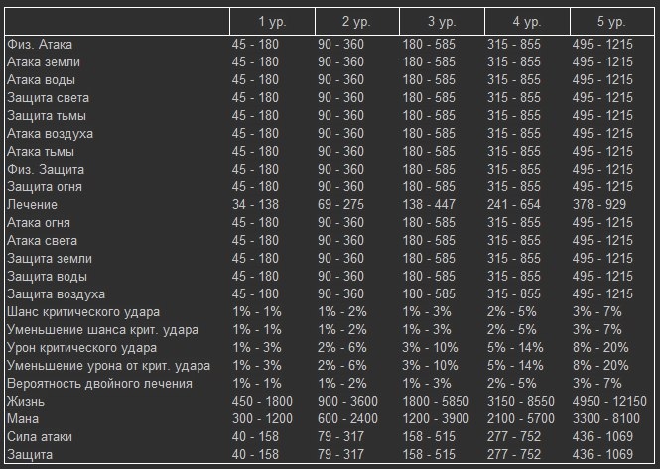This screenshot has width=660, height=469.
Task: Select the '4950 - 12150' life cell
Action: [610, 401]
